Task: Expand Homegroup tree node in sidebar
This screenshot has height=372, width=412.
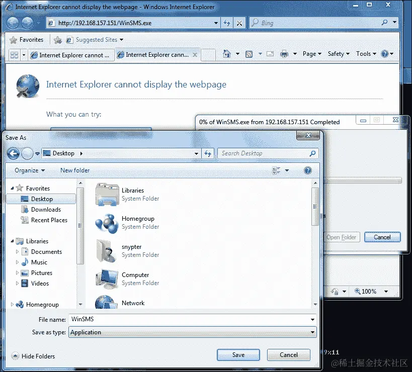Action: 12,304
